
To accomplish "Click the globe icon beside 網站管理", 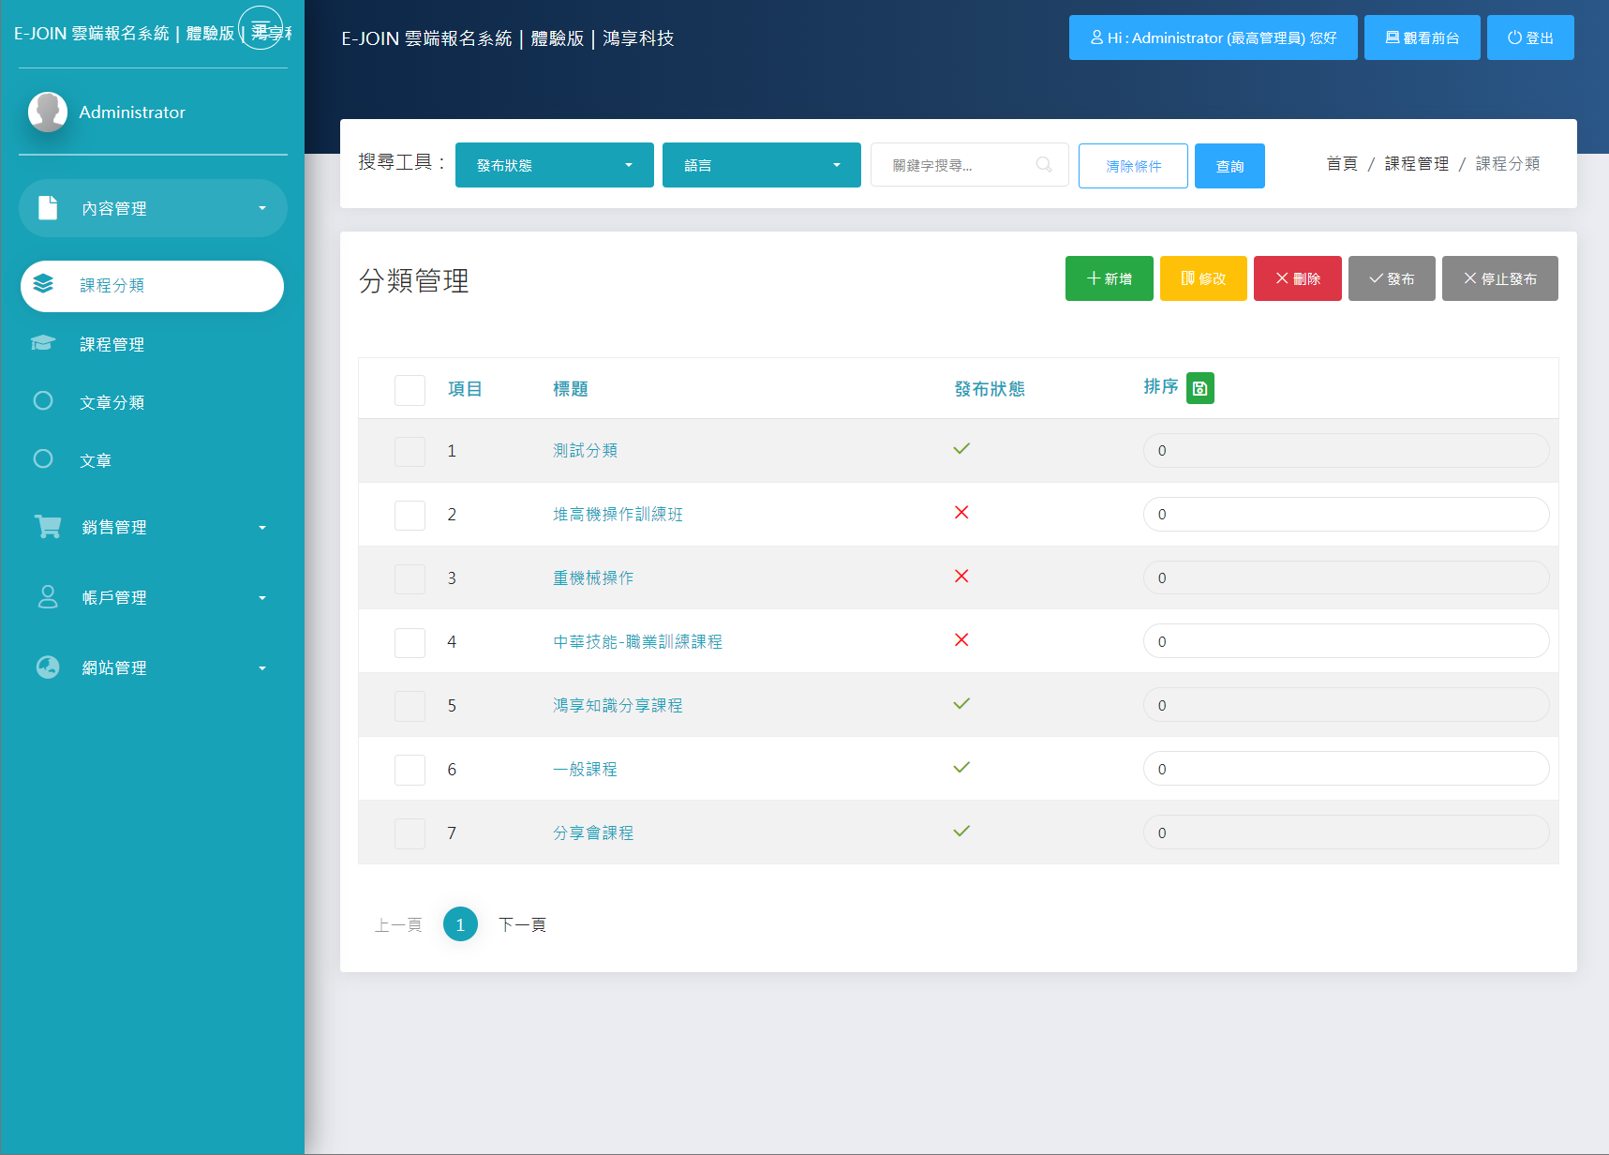I will pos(48,667).
